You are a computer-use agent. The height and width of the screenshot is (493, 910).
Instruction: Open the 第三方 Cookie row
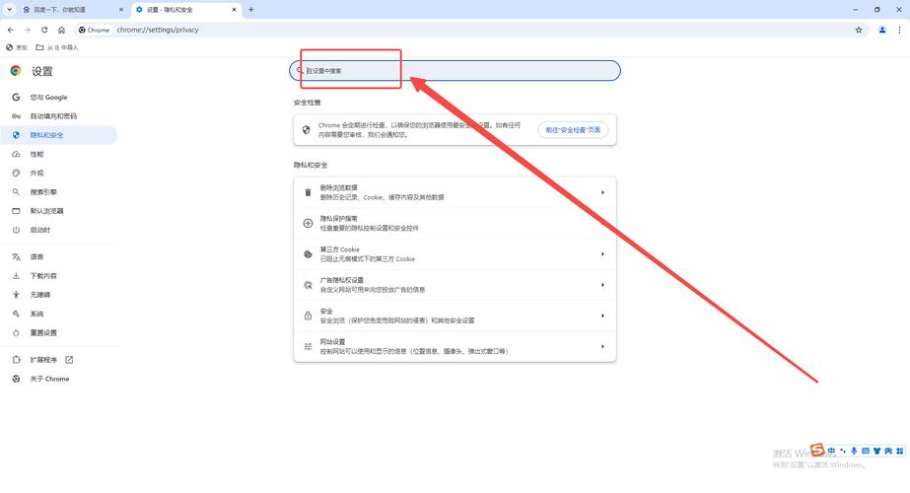click(455, 253)
